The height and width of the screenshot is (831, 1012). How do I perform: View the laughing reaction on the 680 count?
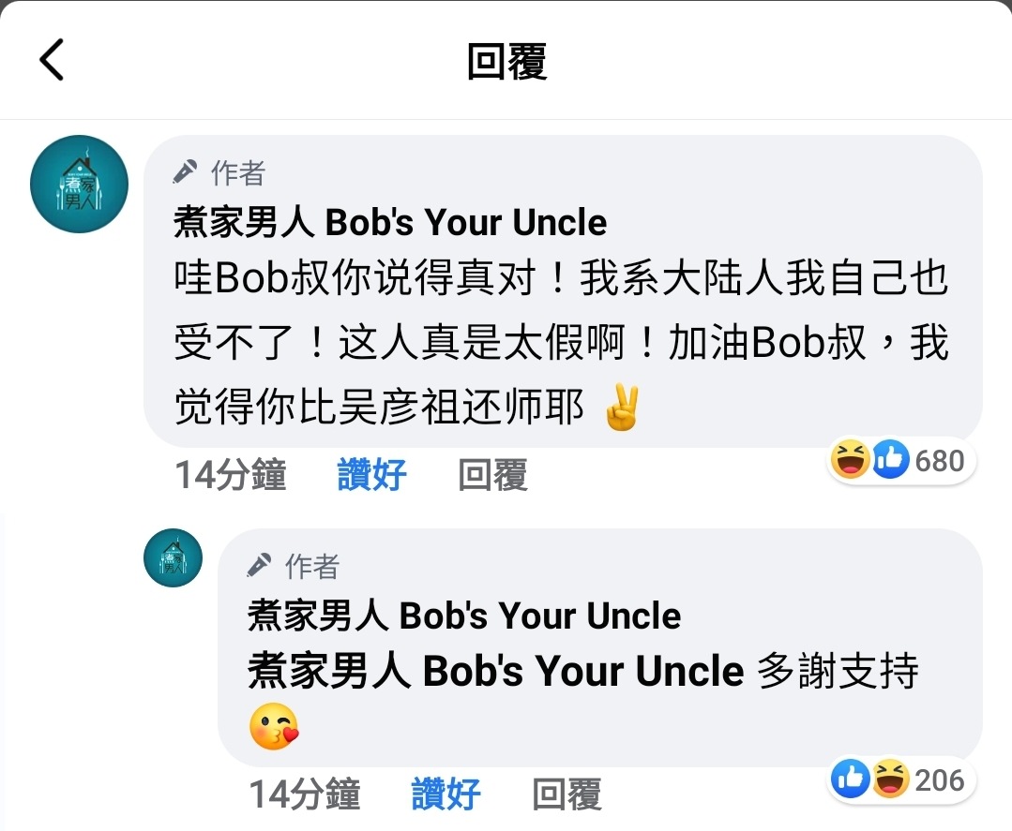[x=850, y=459]
